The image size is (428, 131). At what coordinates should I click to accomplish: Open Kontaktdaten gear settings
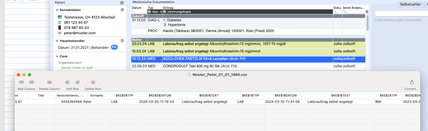pyautogui.click(x=122, y=10)
